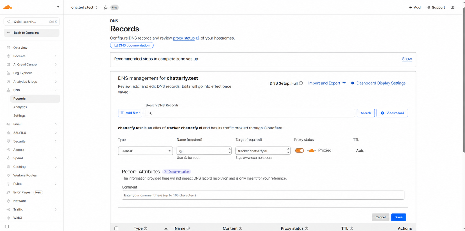The height and width of the screenshot is (231, 465).
Task: Expand the Security sidebar section
Action: tap(56, 141)
